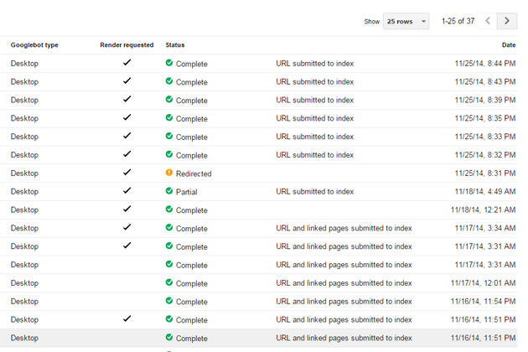Click render checkmark in 11/25/14 8:43 PM row
Image resolution: width=528 pixels, height=352 pixels.
click(x=127, y=81)
